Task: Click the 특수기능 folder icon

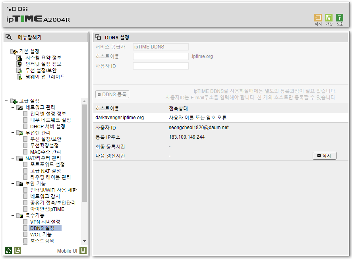Action: click(20, 215)
